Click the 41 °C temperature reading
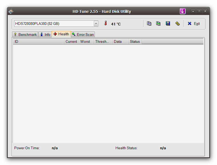Image resolution: width=217 pixels, height=165 pixels. pos(116,24)
